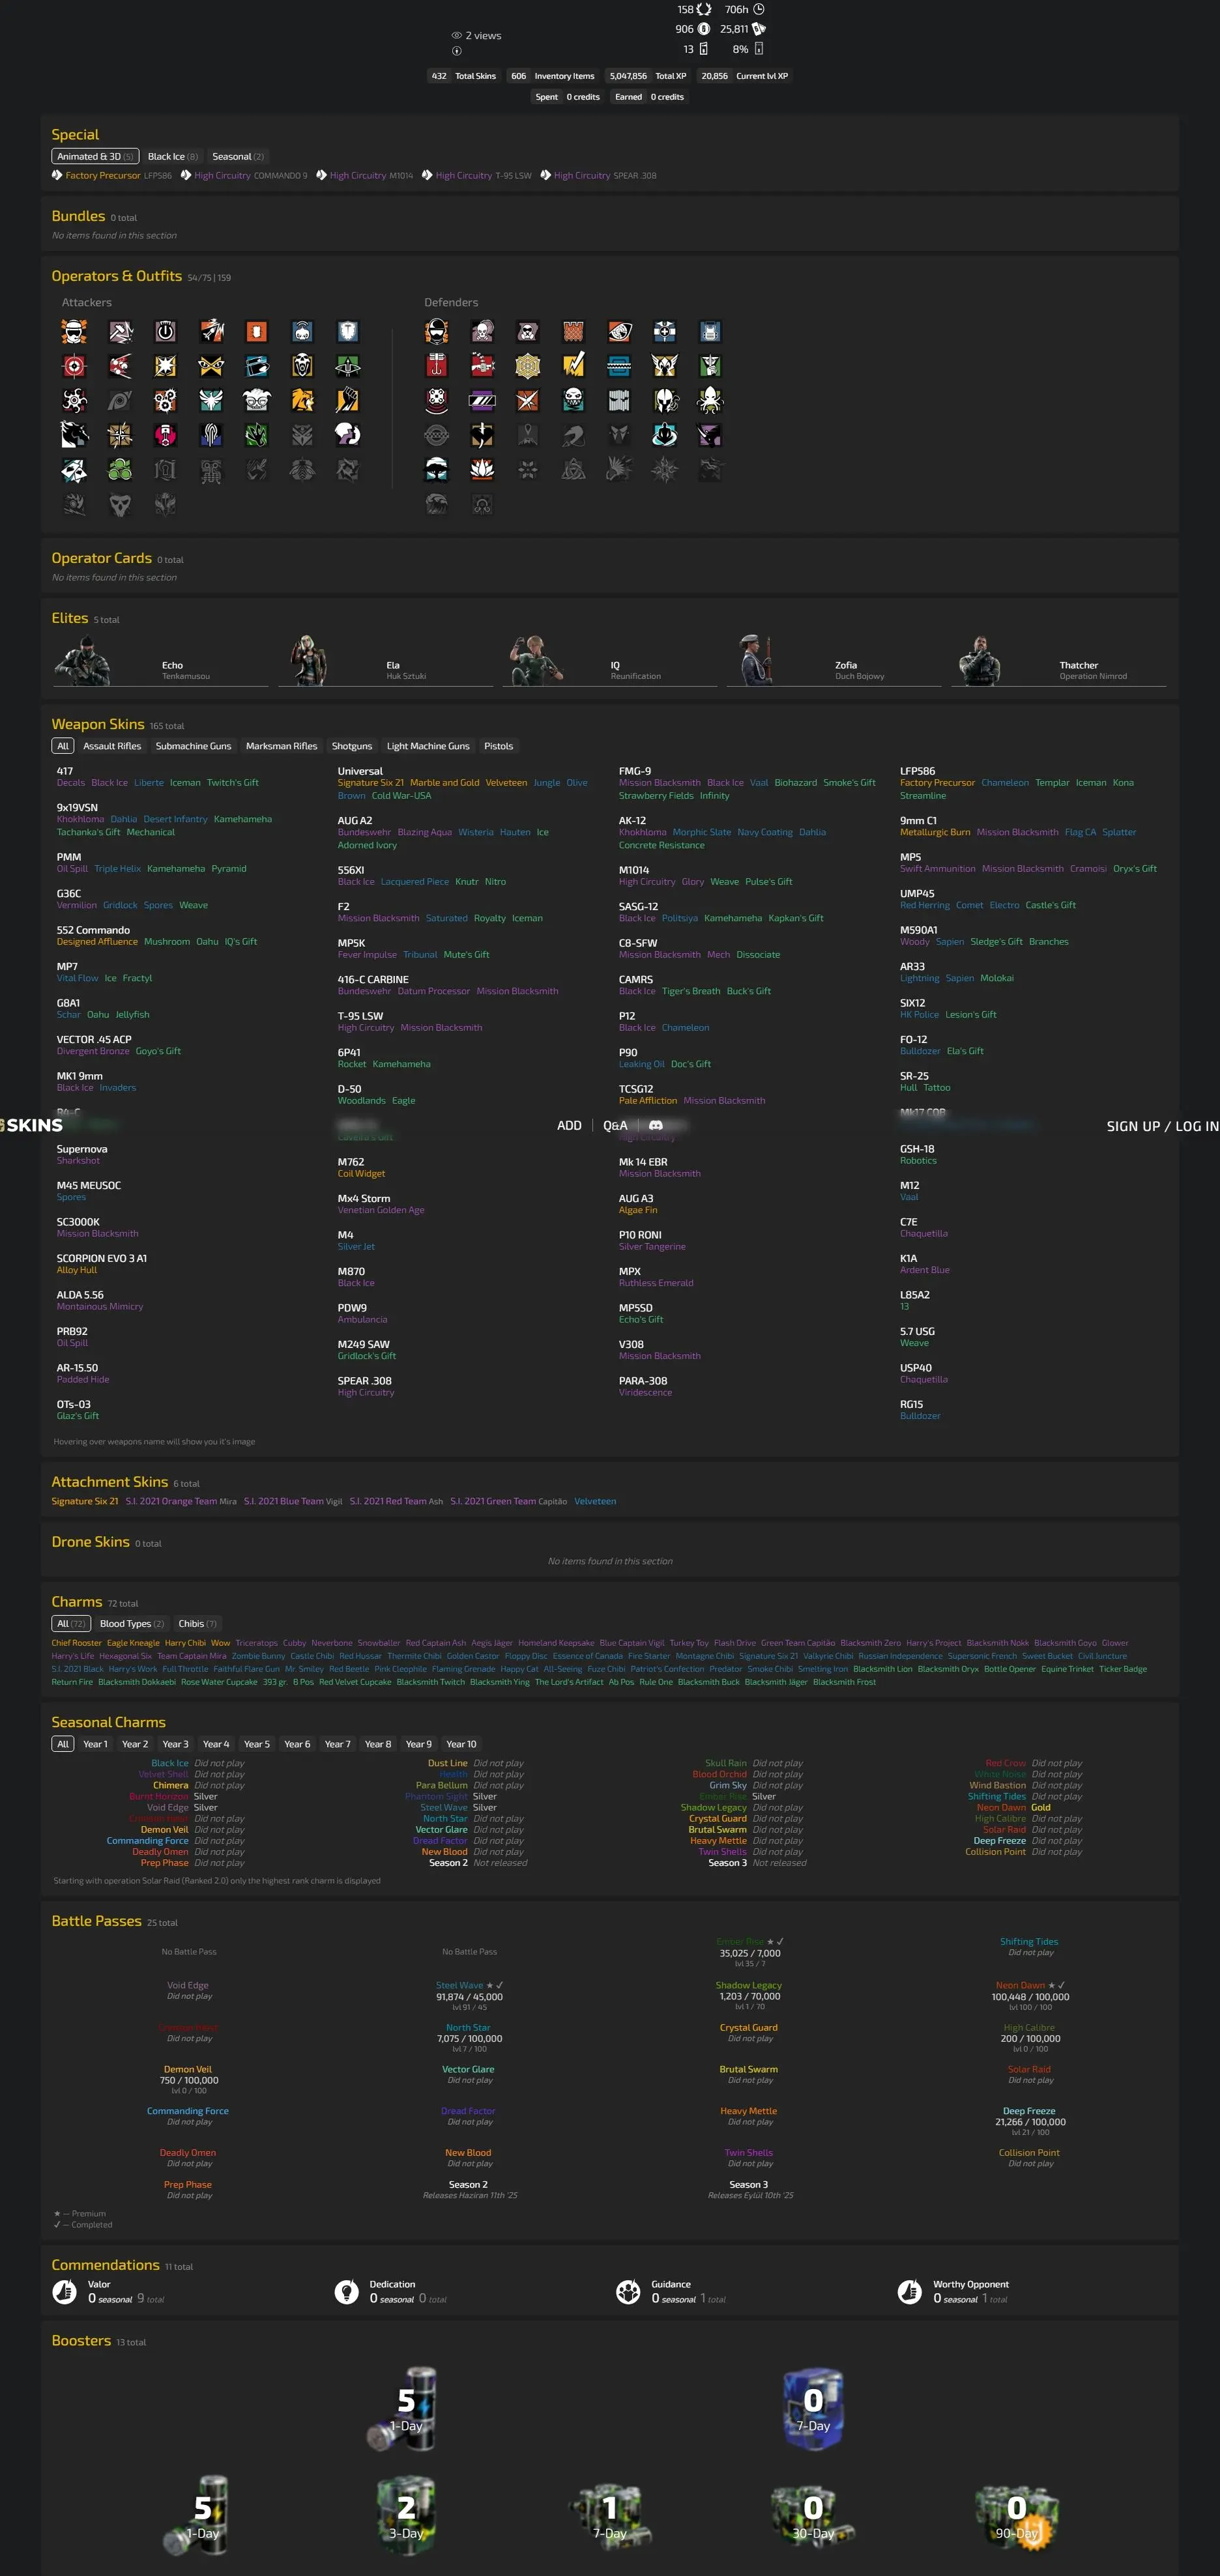Switch Seasonal Charms to Year 5

click(x=256, y=1744)
